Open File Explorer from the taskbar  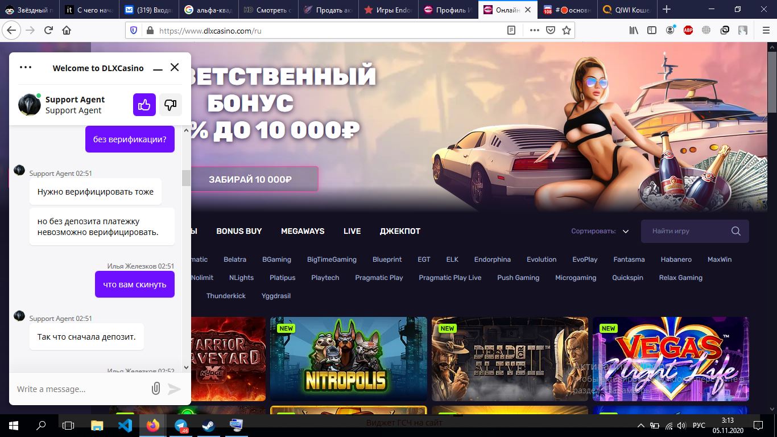tap(97, 425)
